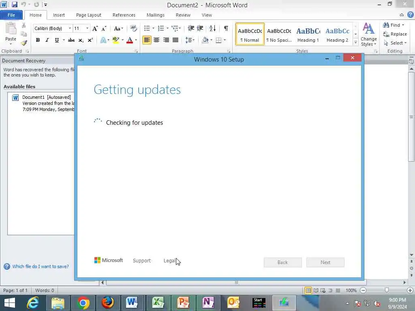Viewport: 415px width, 311px height.
Task: Click Bullets list icon
Action: click(x=147, y=28)
